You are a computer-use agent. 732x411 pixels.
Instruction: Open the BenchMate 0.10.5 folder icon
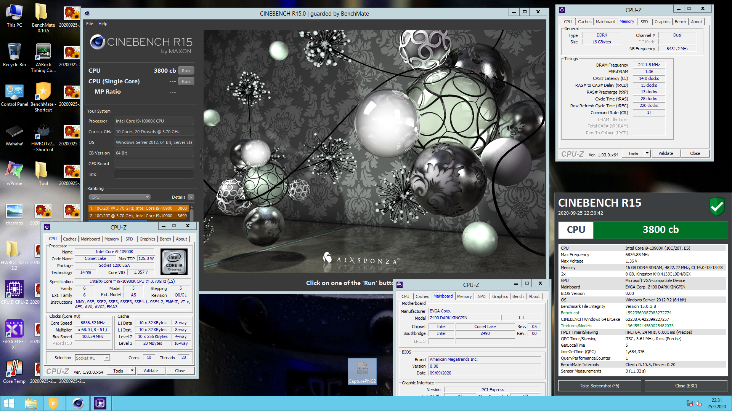(43, 18)
